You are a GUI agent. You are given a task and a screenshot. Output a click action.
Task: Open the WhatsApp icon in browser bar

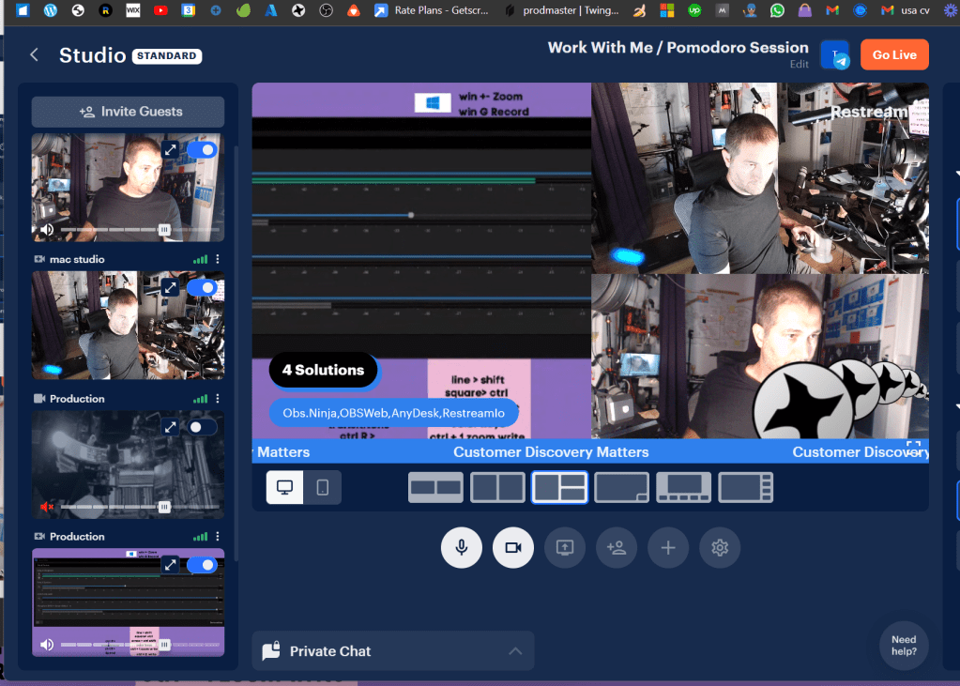click(777, 10)
